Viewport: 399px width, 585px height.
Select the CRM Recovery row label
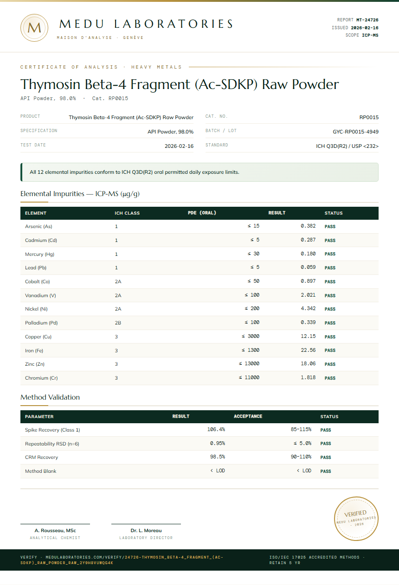click(41, 458)
